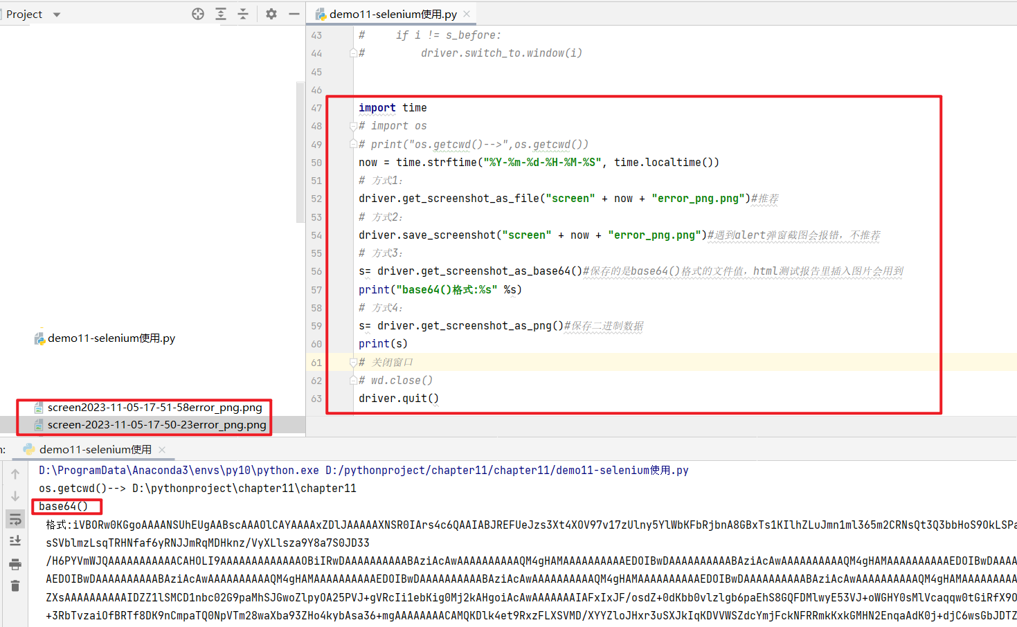Click the get_screenshot_as_base64 code line
Image resolution: width=1017 pixels, height=627 pixels.
(x=631, y=271)
